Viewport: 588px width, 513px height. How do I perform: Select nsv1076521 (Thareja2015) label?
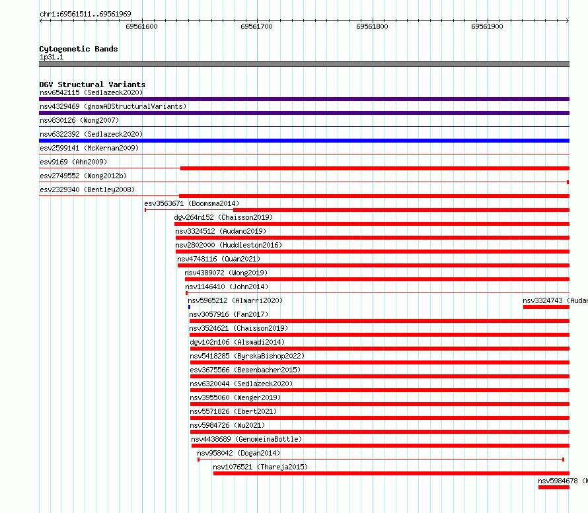tap(260, 467)
